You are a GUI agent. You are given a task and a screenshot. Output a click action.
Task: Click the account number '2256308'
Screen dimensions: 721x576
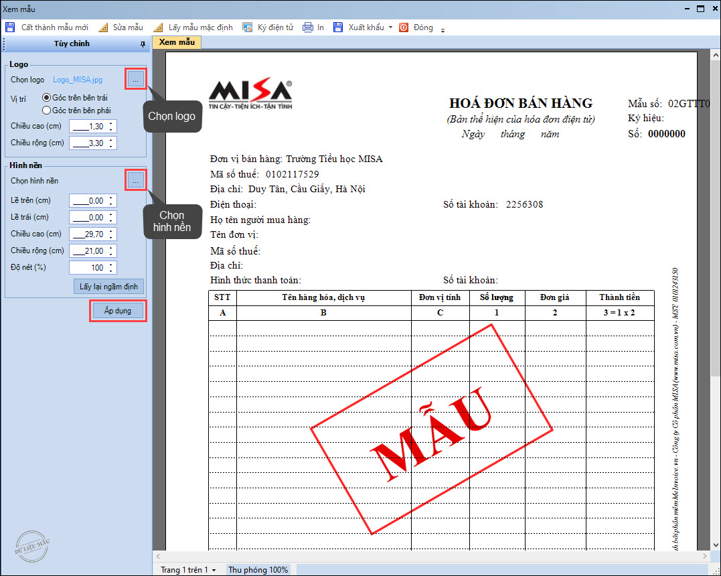pyautogui.click(x=525, y=205)
